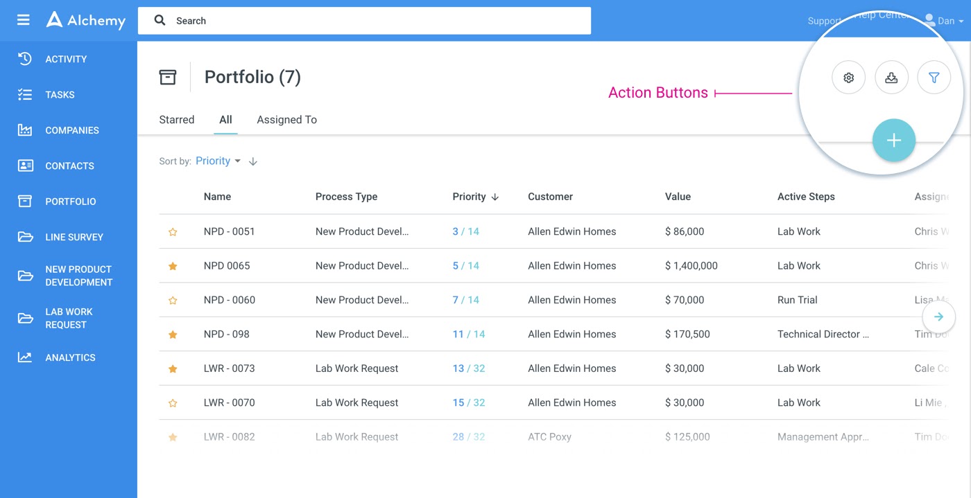971x498 pixels.
Task: Click the Process Type column header
Action: click(346, 197)
